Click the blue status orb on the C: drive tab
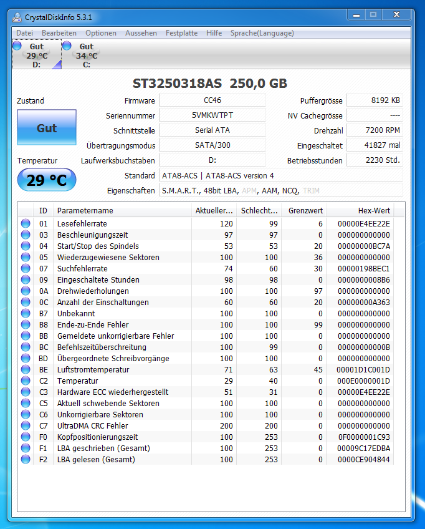Image resolution: width=425 pixels, height=529 pixels. pyautogui.click(x=67, y=45)
